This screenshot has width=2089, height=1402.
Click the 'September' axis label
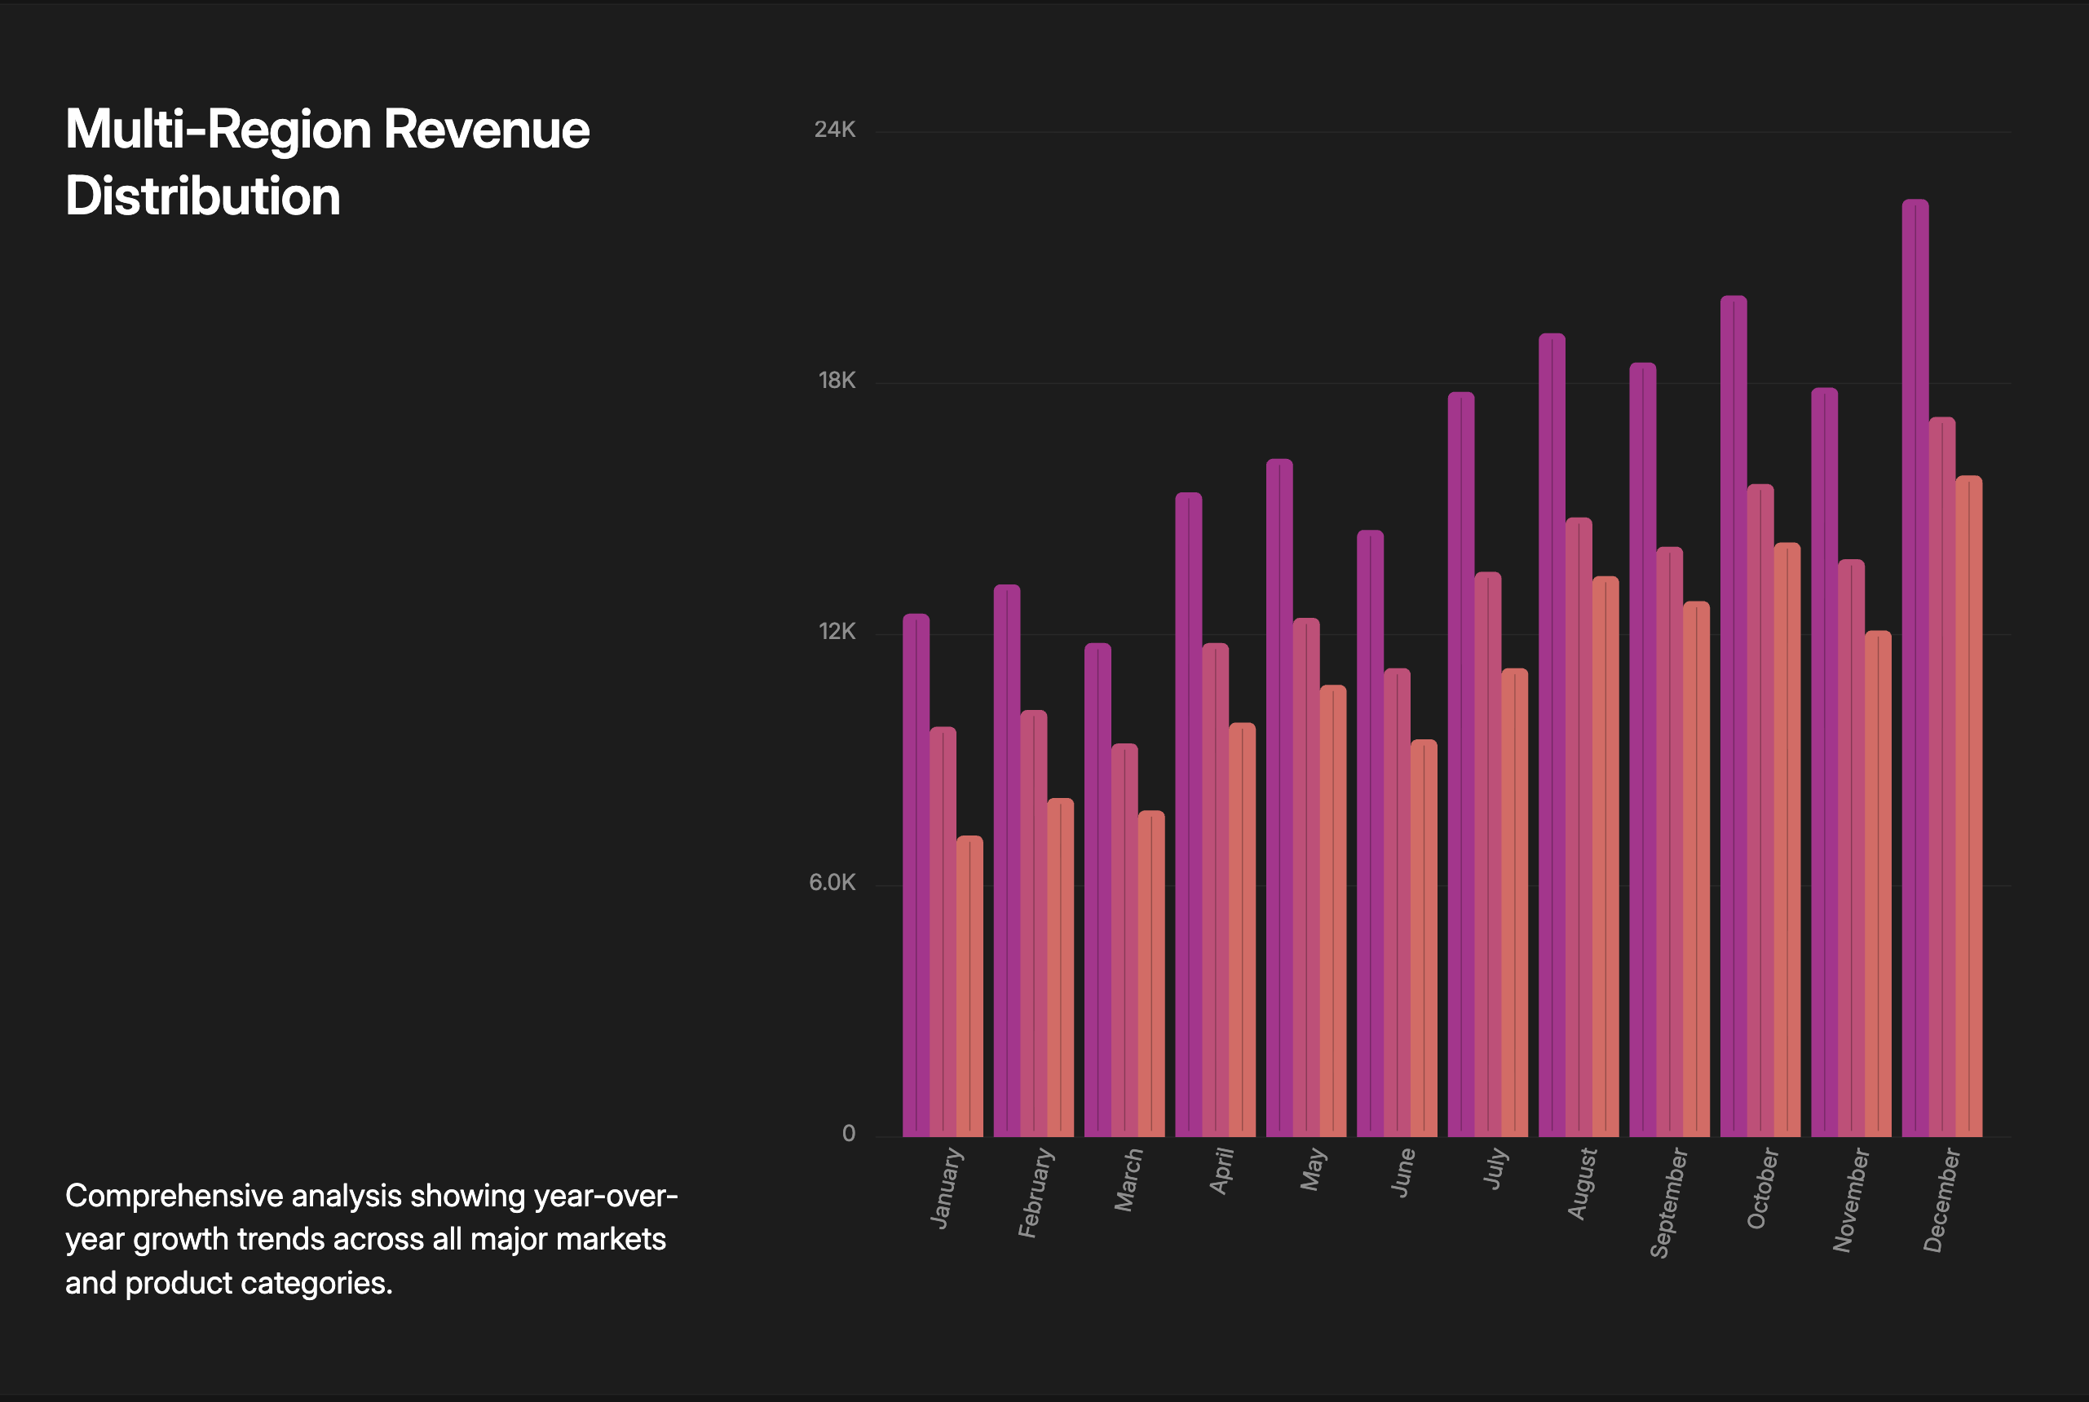(1667, 1202)
